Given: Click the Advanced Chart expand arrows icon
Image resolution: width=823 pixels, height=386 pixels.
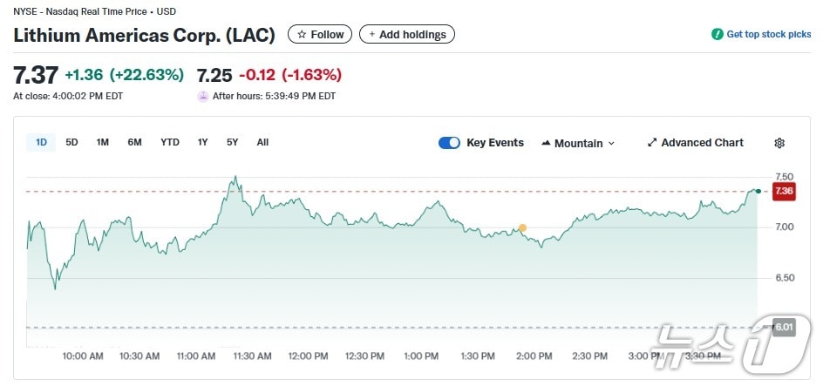Looking at the screenshot, I should (x=652, y=143).
